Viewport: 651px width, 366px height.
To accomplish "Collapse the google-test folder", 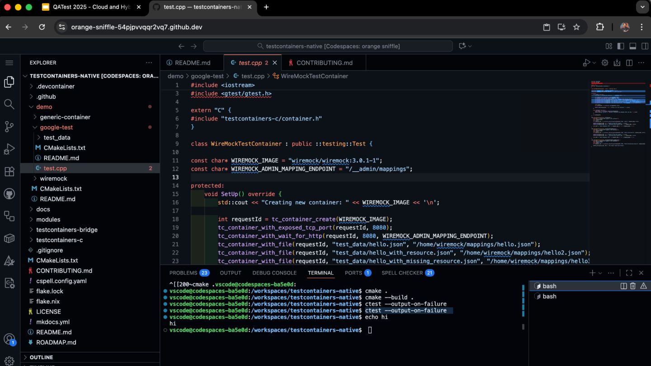I will (x=56, y=127).
